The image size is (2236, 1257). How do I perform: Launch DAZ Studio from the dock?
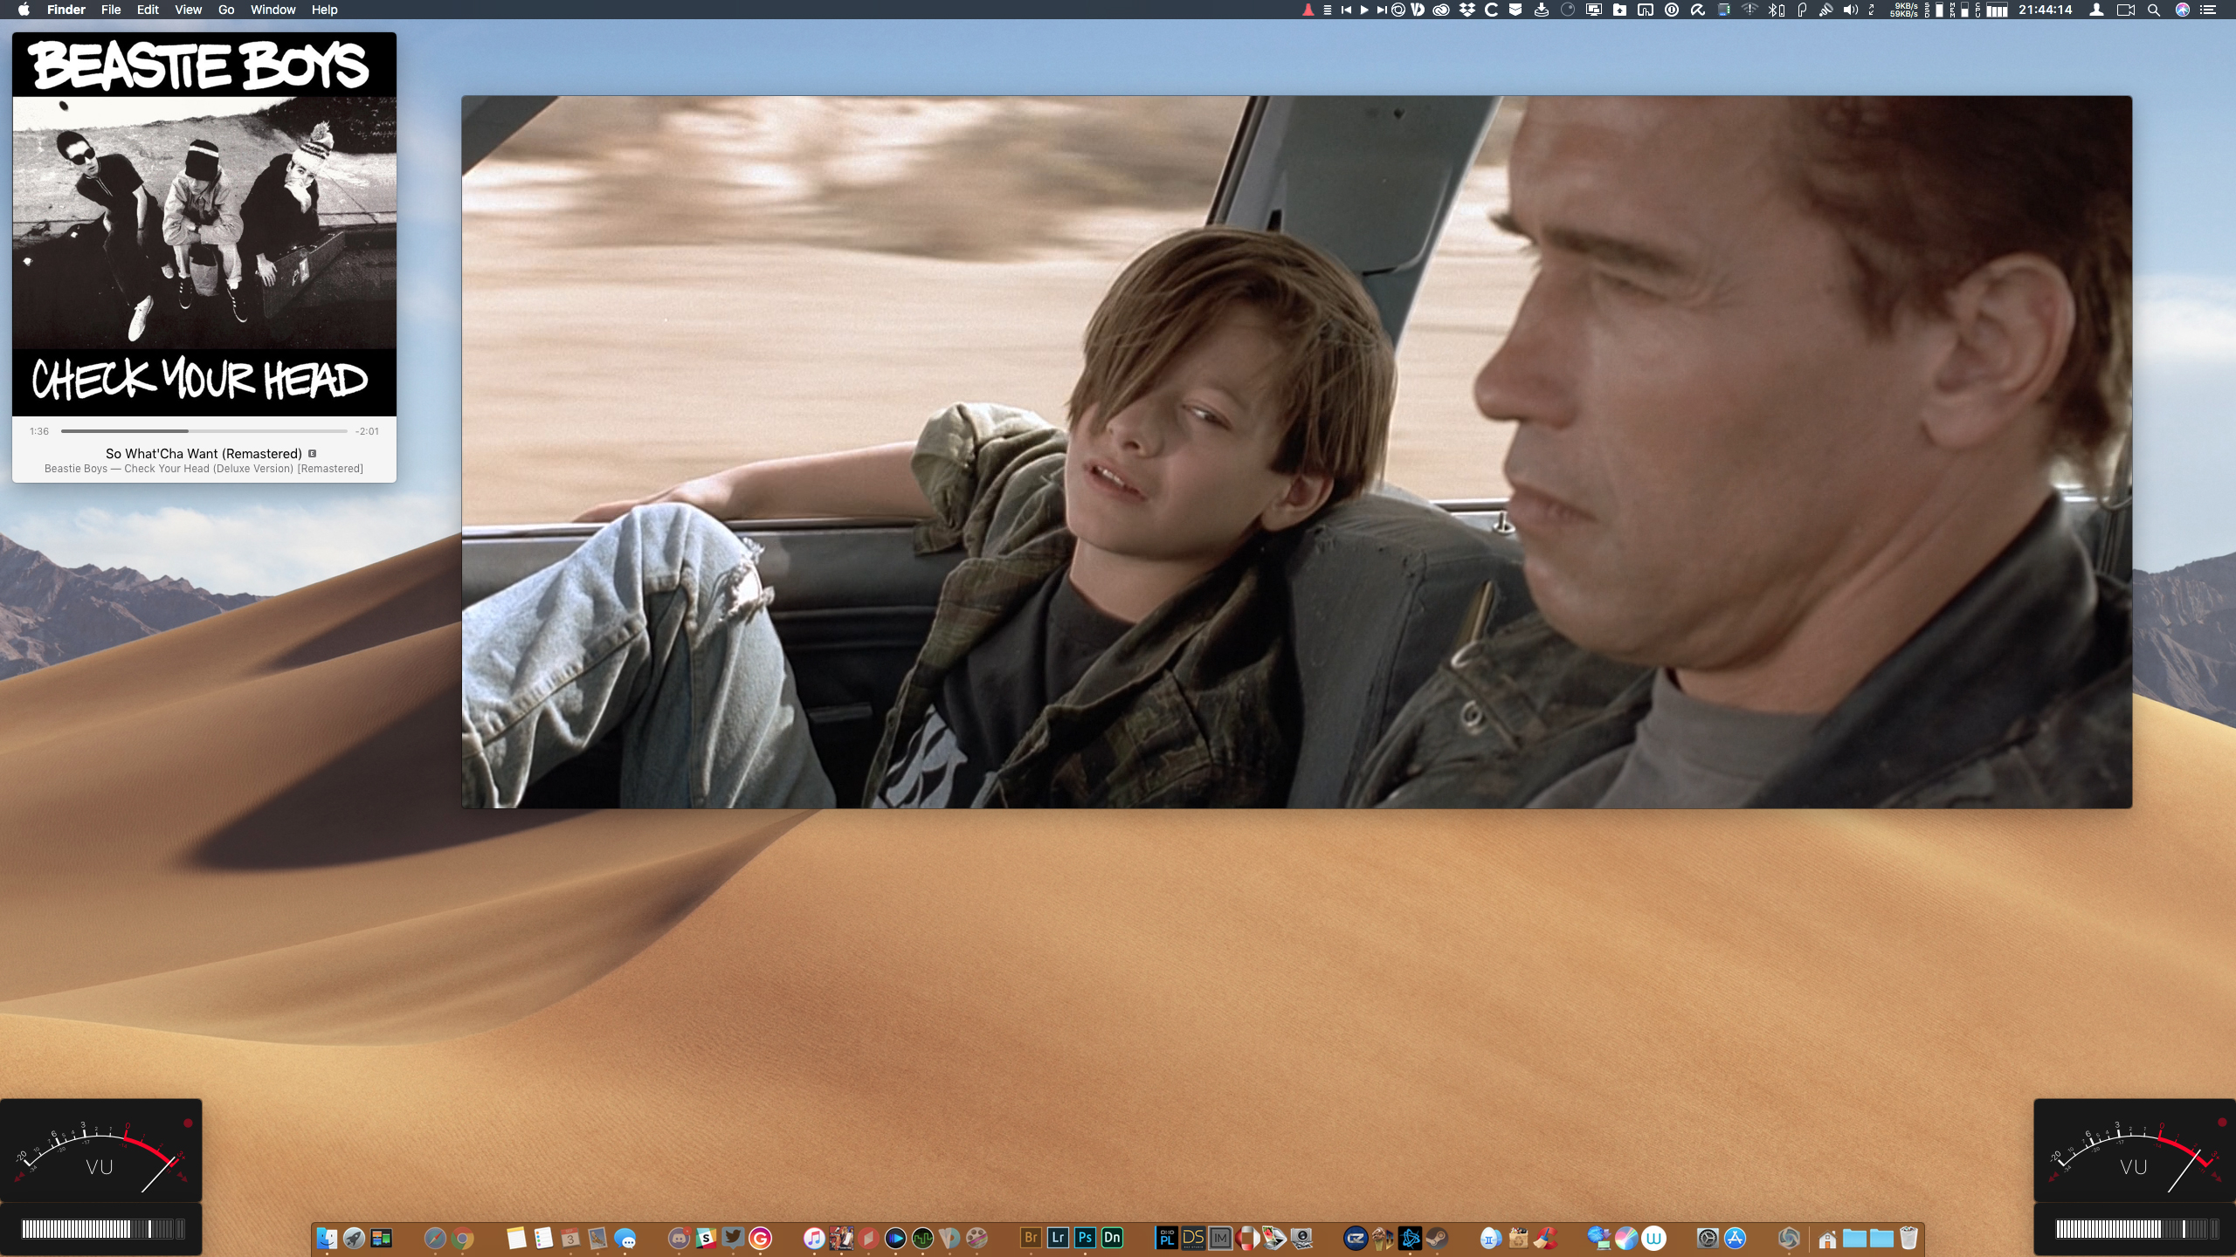click(x=1193, y=1238)
